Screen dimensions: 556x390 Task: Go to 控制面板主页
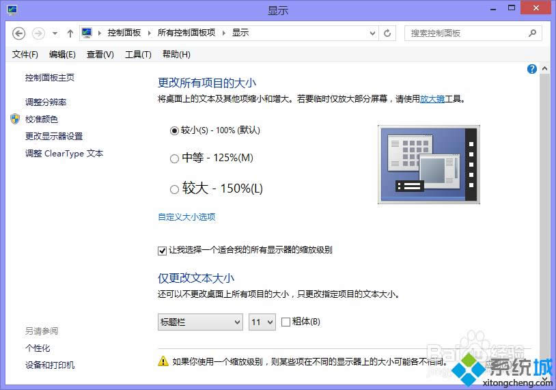50,77
